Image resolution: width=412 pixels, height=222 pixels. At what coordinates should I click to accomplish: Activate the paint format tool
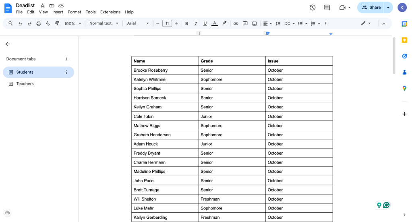57,23
